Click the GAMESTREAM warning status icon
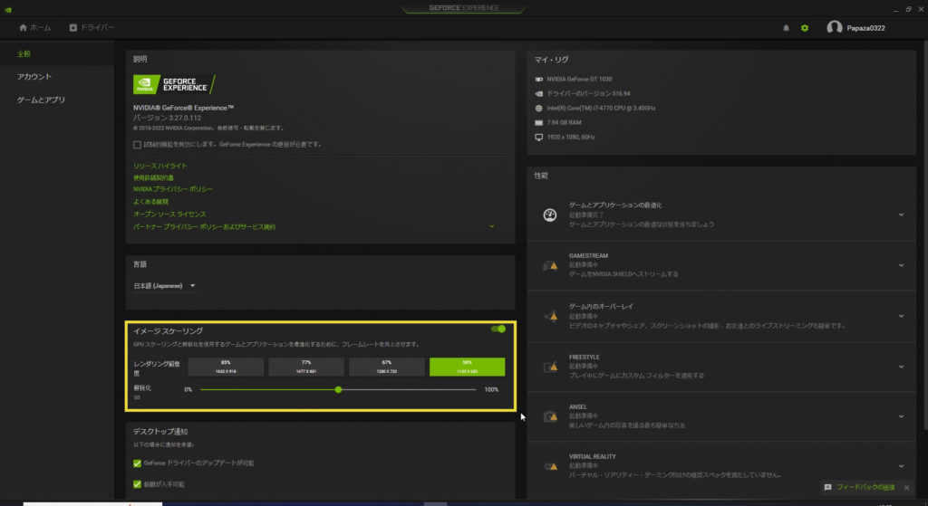The image size is (928, 506). pos(549,265)
